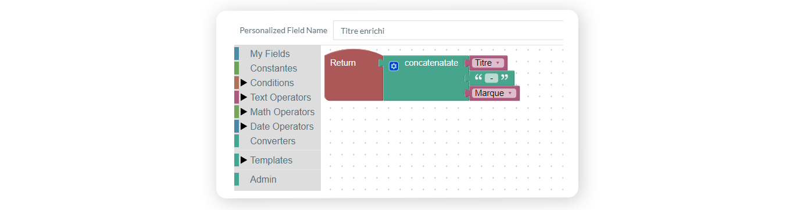Open the concatenate block gear settings icon
Viewport: 794px width, 210px height.
(x=394, y=66)
